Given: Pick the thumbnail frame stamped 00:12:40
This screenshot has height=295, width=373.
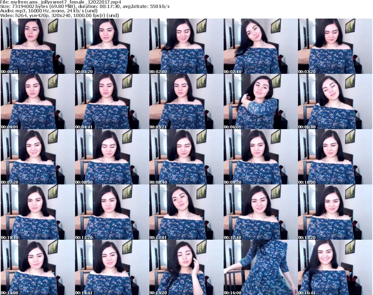Looking at the screenshot, I should pos(260,212).
